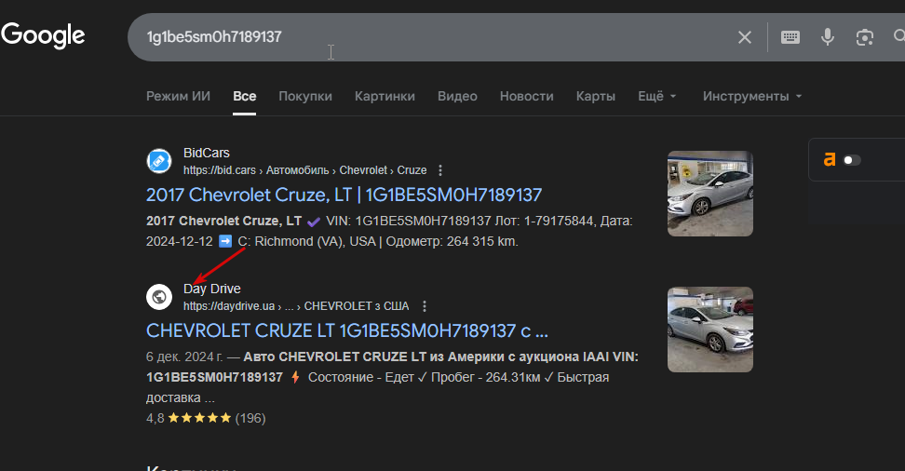
Task: Select the date text '6 дек. 2024 г.'
Action: pos(184,357)
